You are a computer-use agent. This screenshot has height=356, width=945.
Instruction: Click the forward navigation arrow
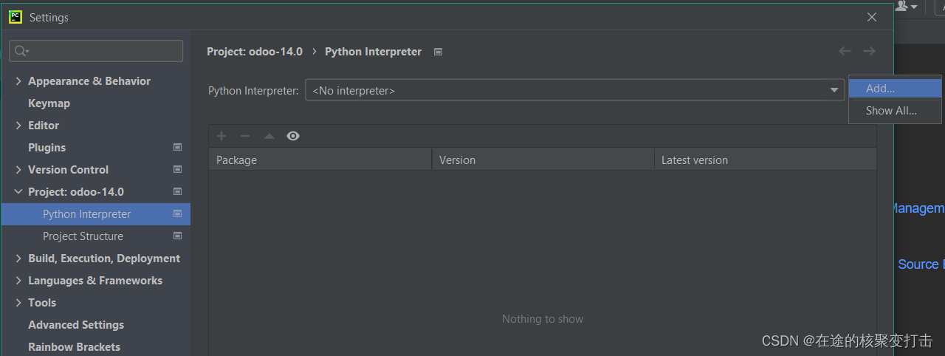click(869, 51)
